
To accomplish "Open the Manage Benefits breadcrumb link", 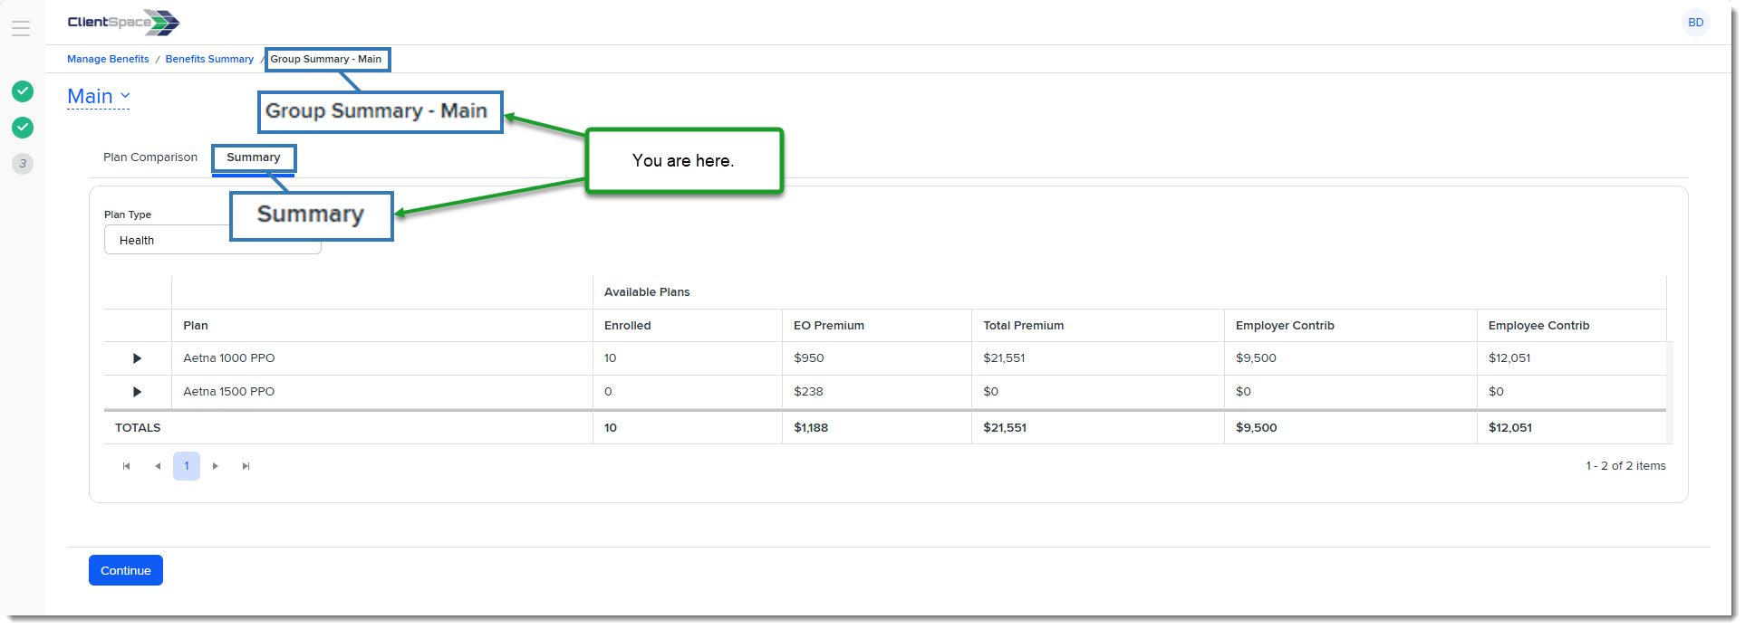I will (x=108, y=59).
